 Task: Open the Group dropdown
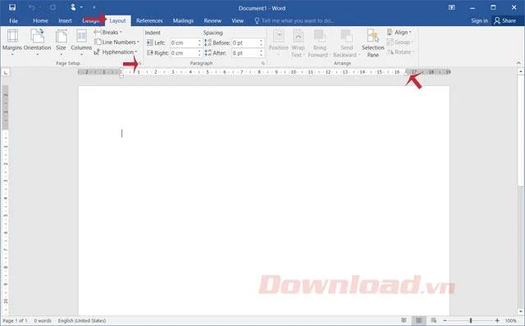point(400,42)
